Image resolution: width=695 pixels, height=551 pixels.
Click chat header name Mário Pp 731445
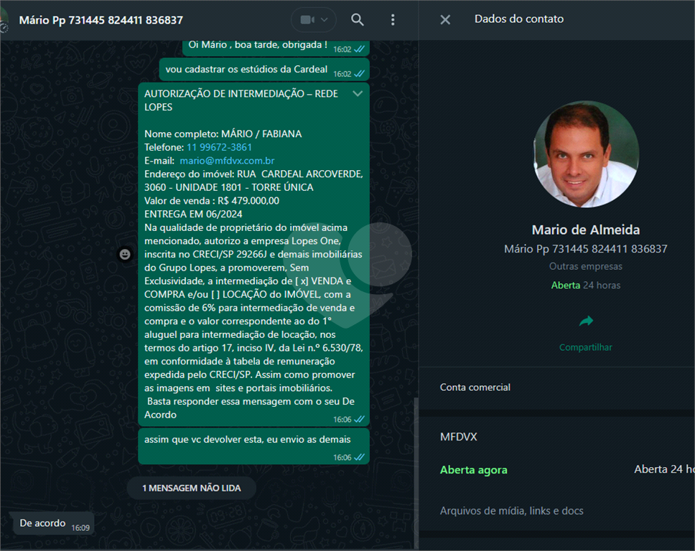[101, 20]
